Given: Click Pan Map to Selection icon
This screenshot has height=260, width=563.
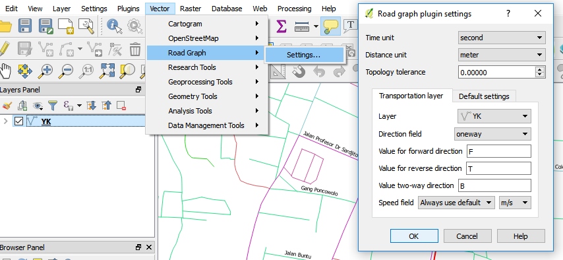Looking at the screenshot, I should (x=25, y=71).
